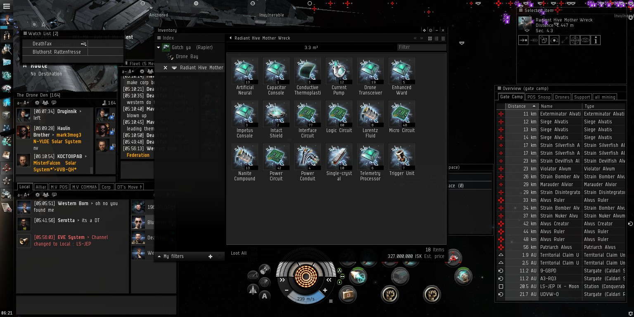Pick the Interface Circuit item icon
634x317 pixels.
(x=308, y=114)
